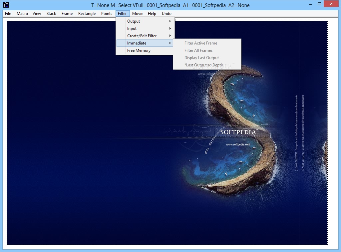Open the Macro menu
The width and height of the screenshot is (341, 252).
click(x=22, y=13)
